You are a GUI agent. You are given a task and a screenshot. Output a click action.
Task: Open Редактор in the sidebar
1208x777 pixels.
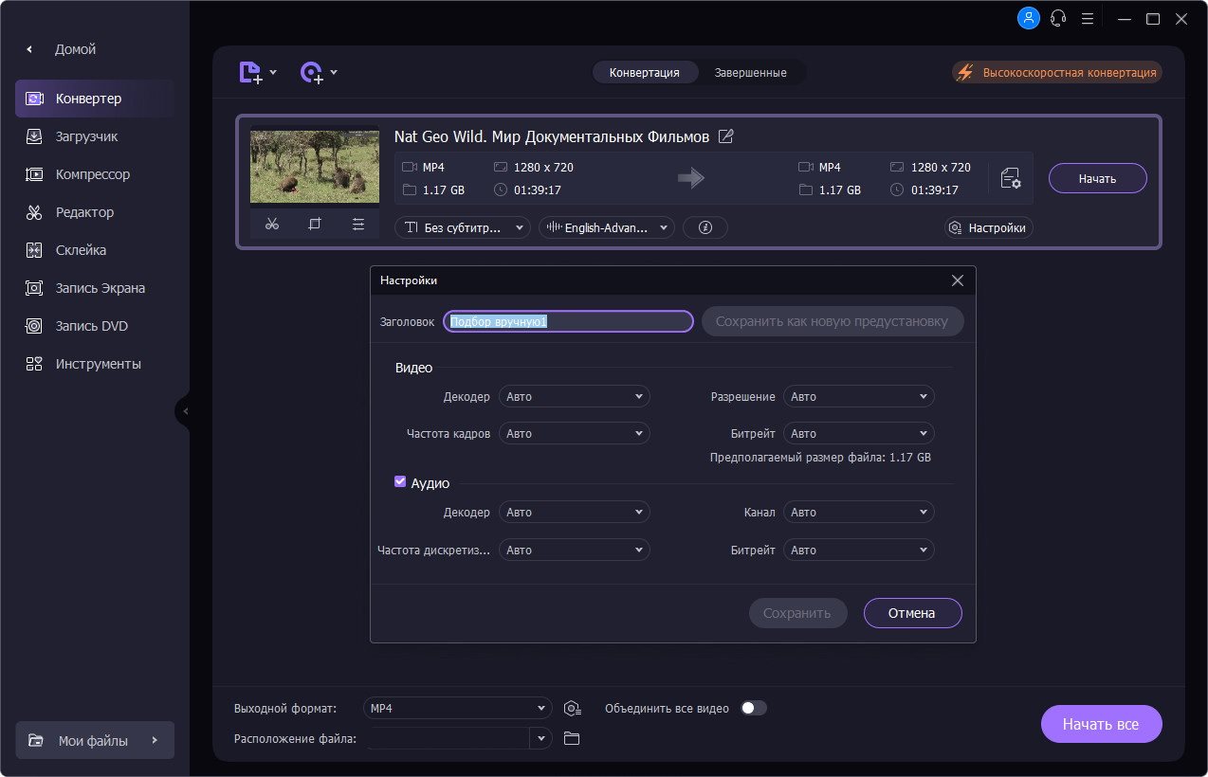click(95, 212)
